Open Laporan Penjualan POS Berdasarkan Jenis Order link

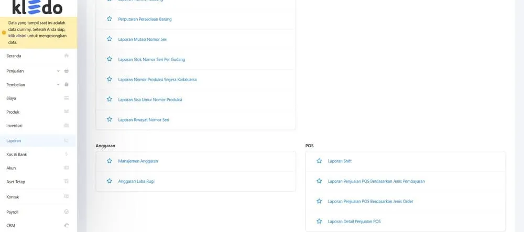(370, 201)
